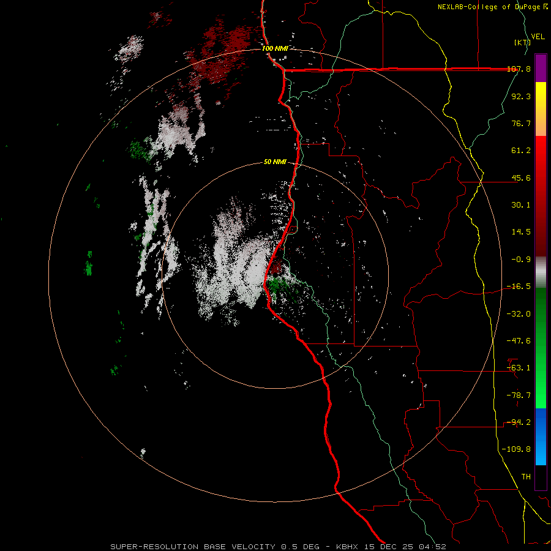Click the 100 NMI range ring label
551x551 pixels.
pos(274,48)
